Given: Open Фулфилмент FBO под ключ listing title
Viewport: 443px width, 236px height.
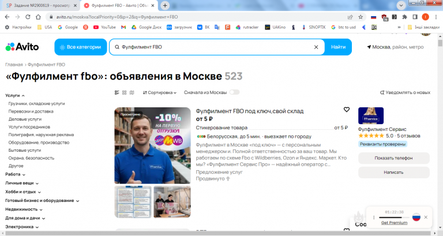Looking at the screenshot, I should pyautogui.click(x=249, y=111).
